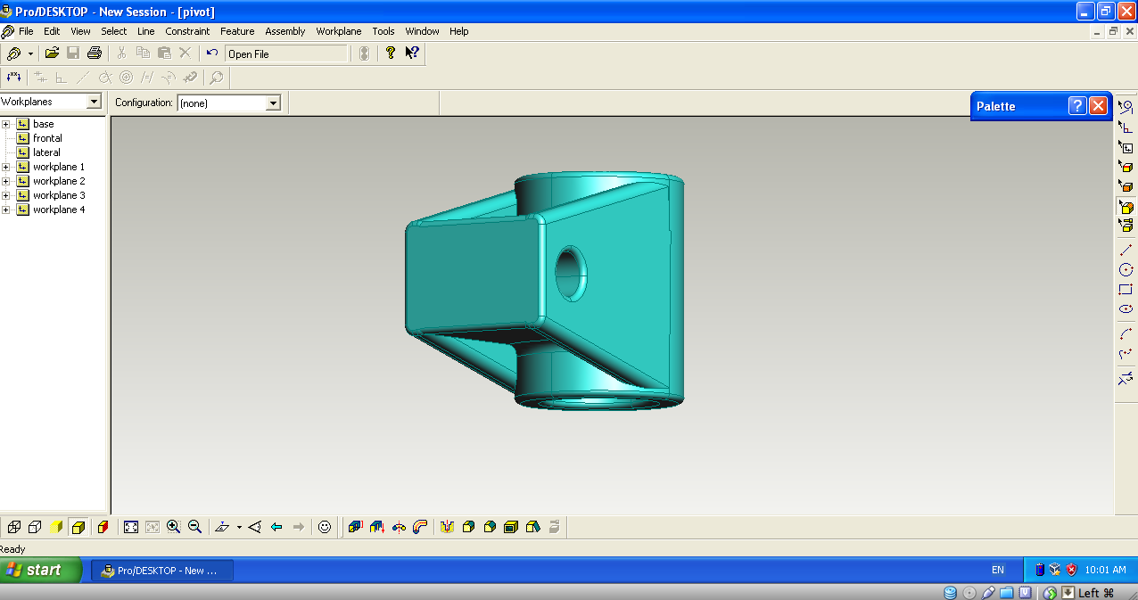Switch to Wireframe display mode
Image resolution: width=1138 pixels, height=600 pixels.
[14, 527]
